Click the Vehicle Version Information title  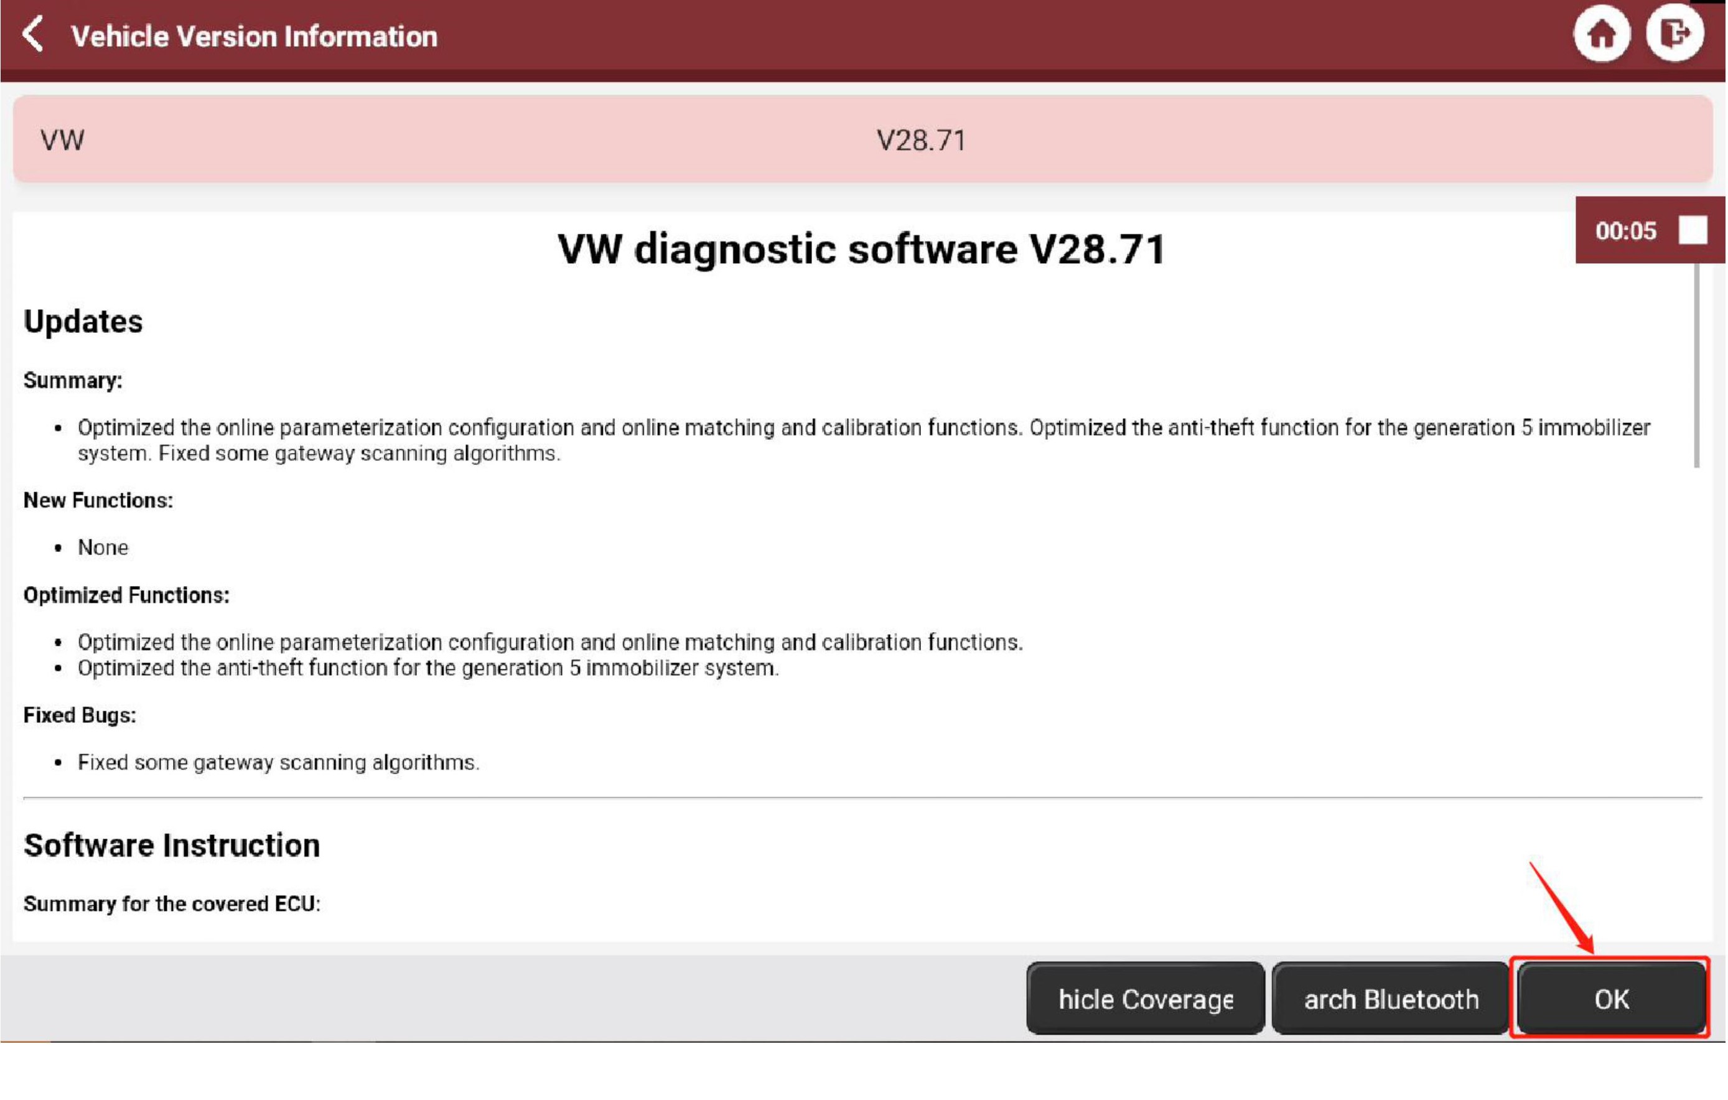click(254, 36)
